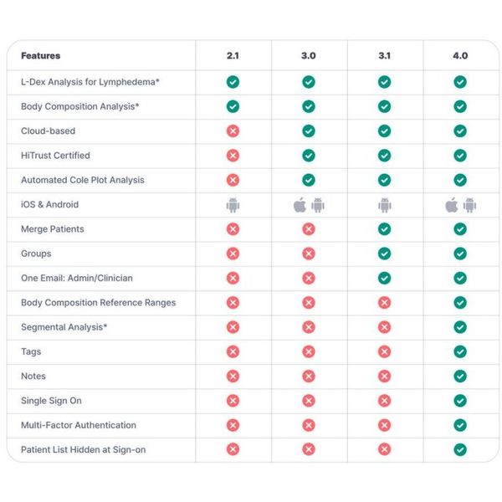Viewport: 502px width, 502px height.
Task: Click the Groups green checkmark under 3.1
Action: (384, 254)
